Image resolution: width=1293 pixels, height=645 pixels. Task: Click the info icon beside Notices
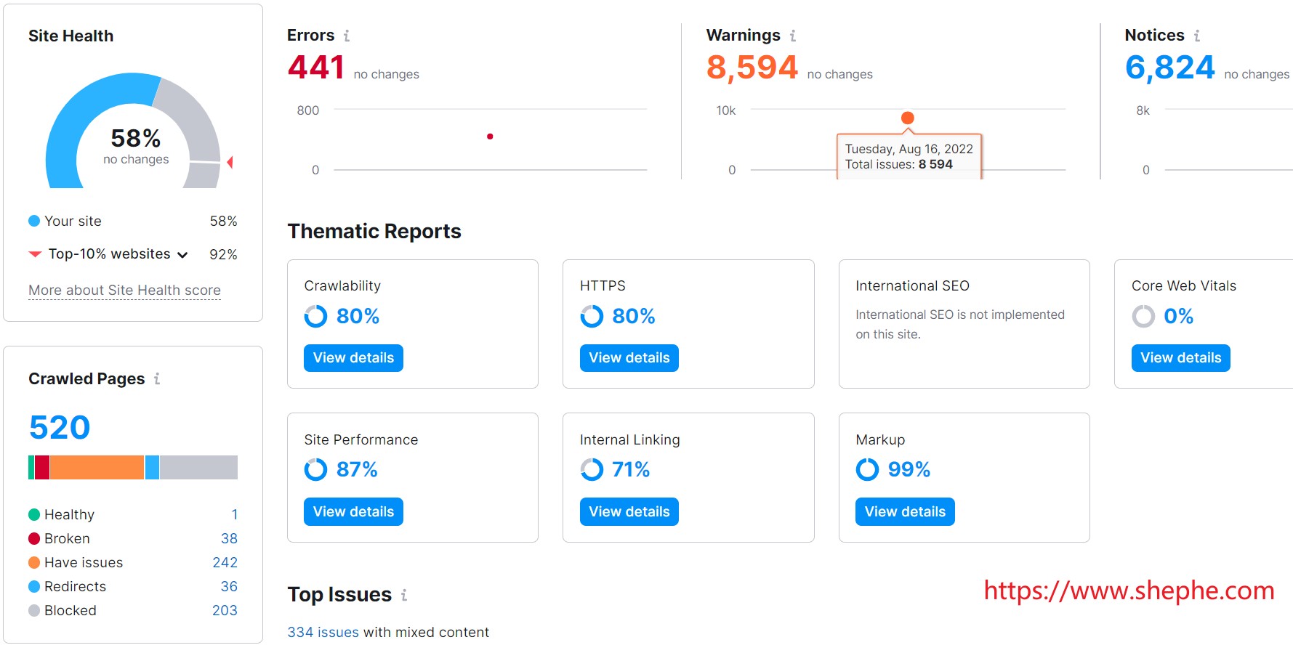tap(1196, 36)
